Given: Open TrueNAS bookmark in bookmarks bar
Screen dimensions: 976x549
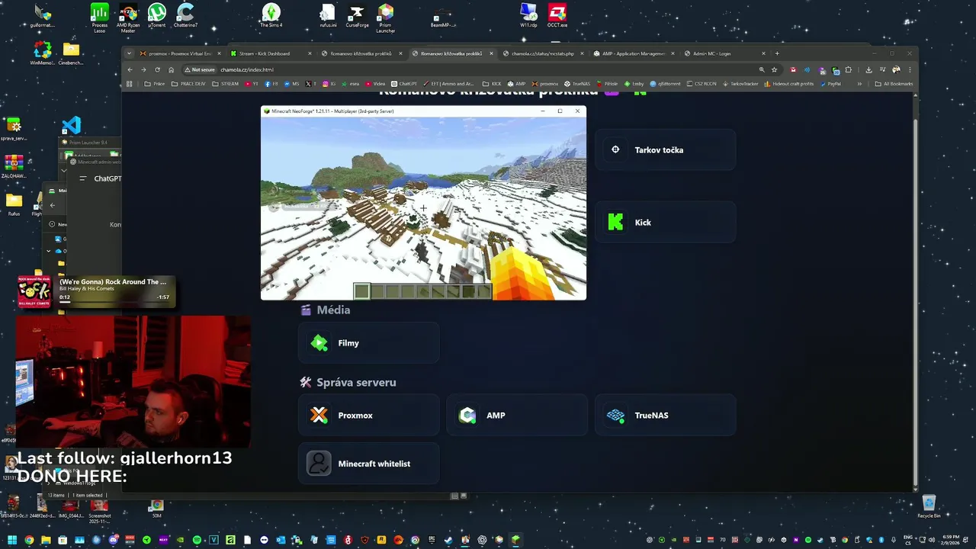Looking at the screenshot, I should tap(577, 84).
